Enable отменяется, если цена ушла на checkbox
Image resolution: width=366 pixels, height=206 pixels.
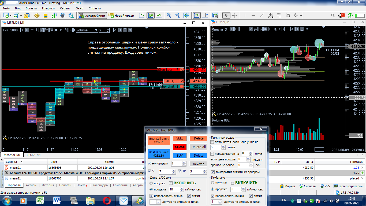click(x=212, y=142)
